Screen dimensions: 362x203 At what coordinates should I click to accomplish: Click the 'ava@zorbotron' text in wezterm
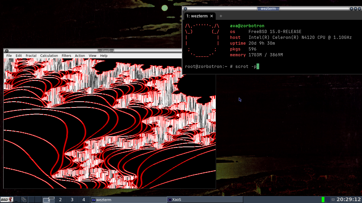click(x=247, y=26)
